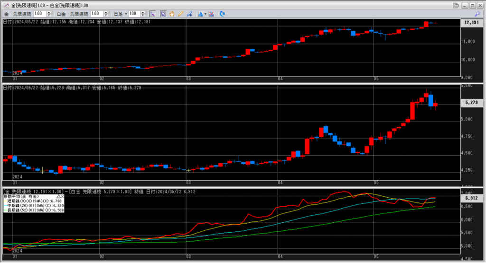Screen dimensions: 486x263
Task: Click the detach window icon in title bar
Action: coord(456,5)
